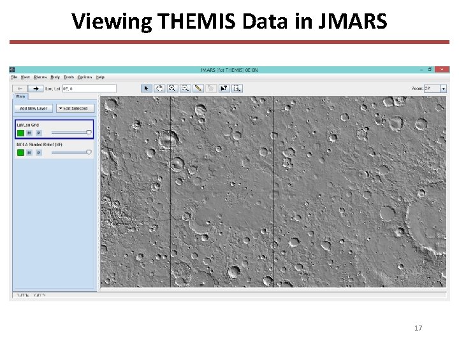Open the Edit Selected dropdown

click(x=75, y=108)
